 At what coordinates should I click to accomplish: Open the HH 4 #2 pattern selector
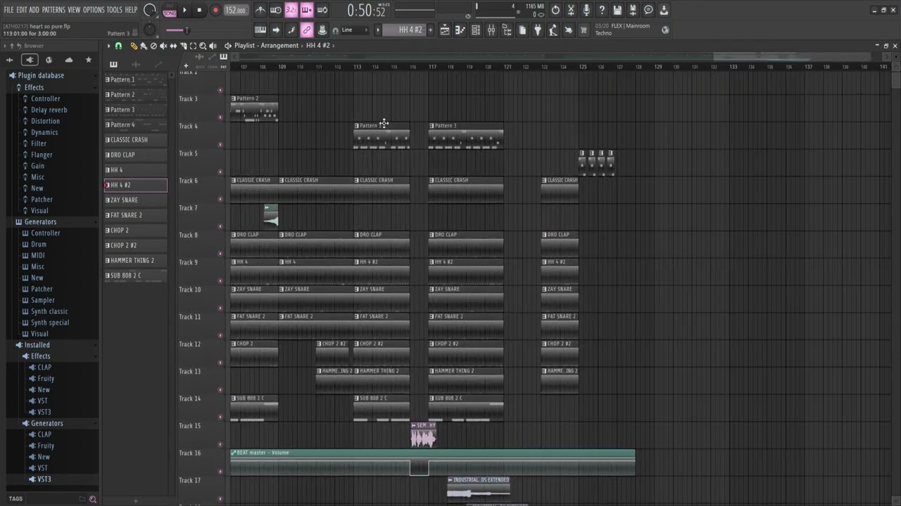403,30
